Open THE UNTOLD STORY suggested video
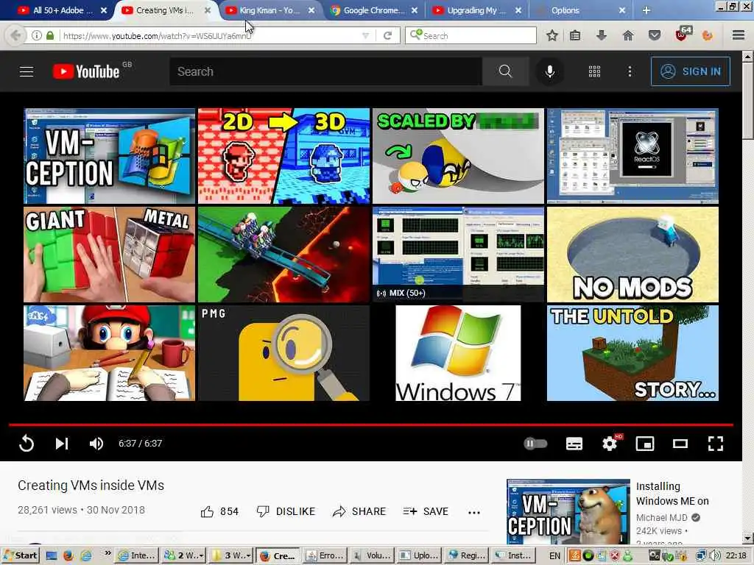The width and height of the screenshot is (754, 565). (x=633, y=353)
